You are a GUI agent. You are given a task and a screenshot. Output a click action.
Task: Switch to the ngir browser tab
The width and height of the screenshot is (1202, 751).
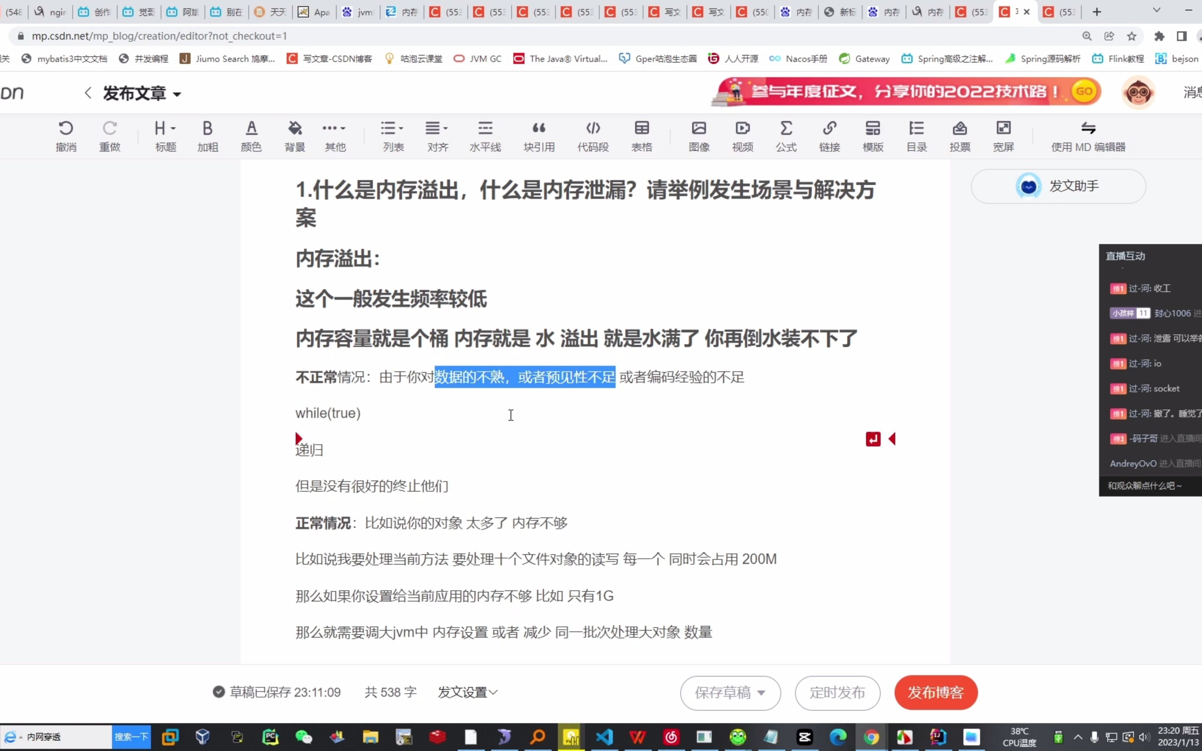coord(51,12)
